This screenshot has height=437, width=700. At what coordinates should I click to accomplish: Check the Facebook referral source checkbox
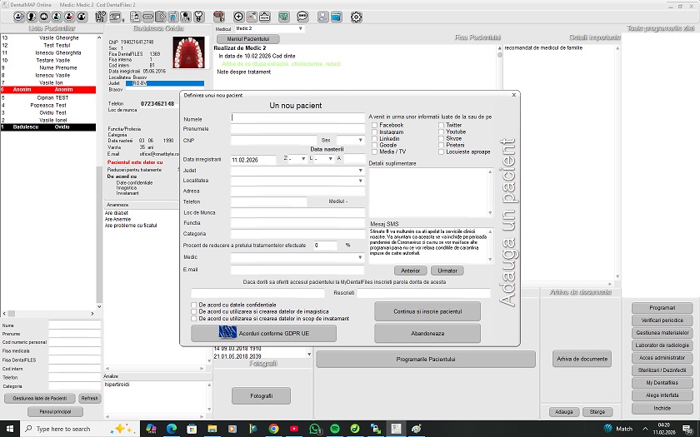[x=374, y=125]
